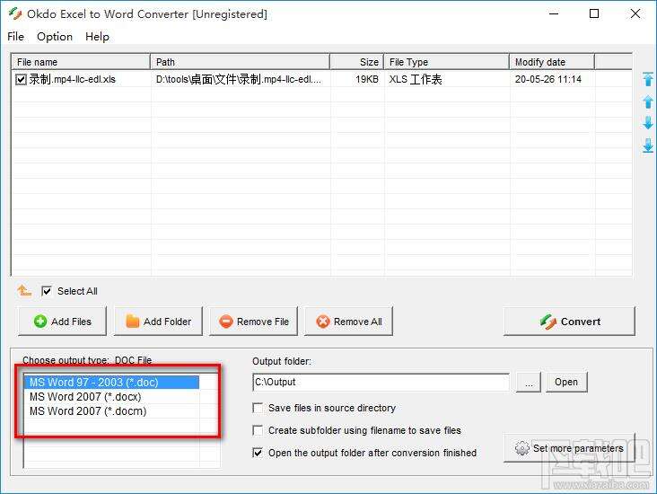Sort by the File Type column header
The height and width of the screenshot is (494, 657).
pos(447,62)
